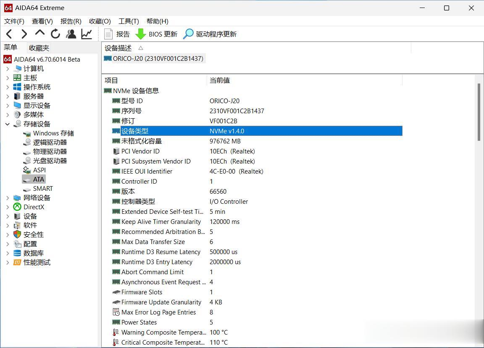Expand the 性能测试 tree node
The image size is (484, 348).
tap(8, 262)
